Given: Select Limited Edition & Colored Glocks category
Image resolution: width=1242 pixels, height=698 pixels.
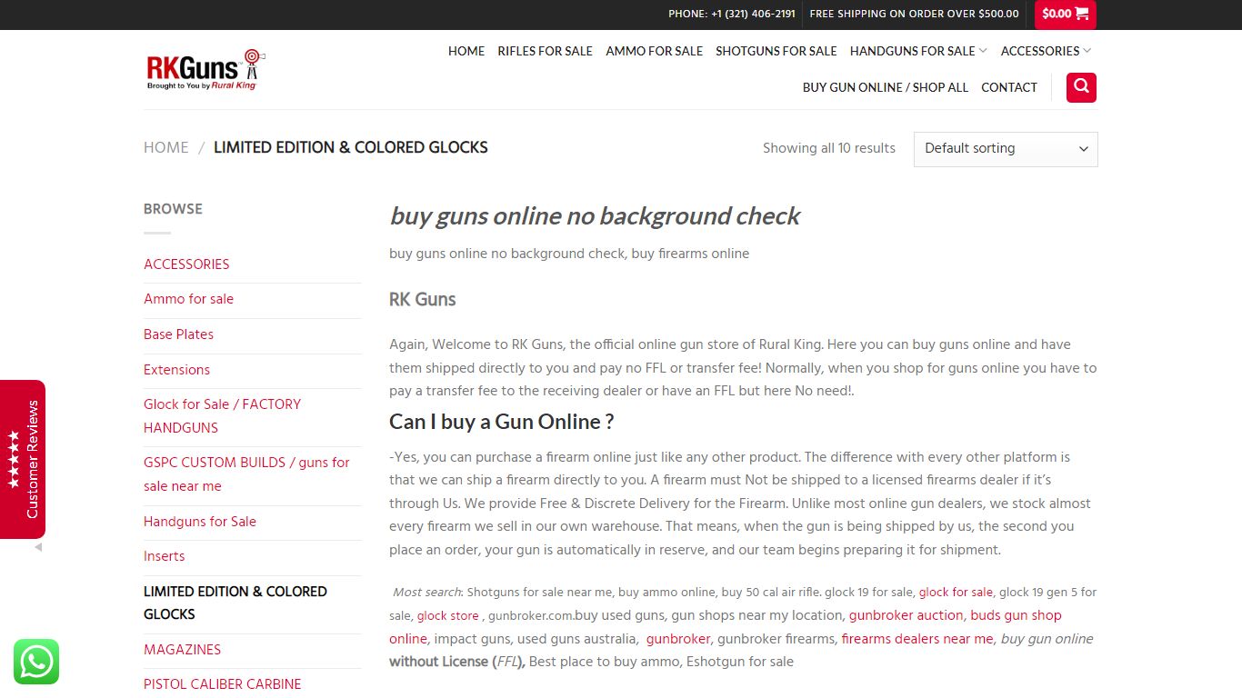Looking at the screenshot, I should click(235, 603).
